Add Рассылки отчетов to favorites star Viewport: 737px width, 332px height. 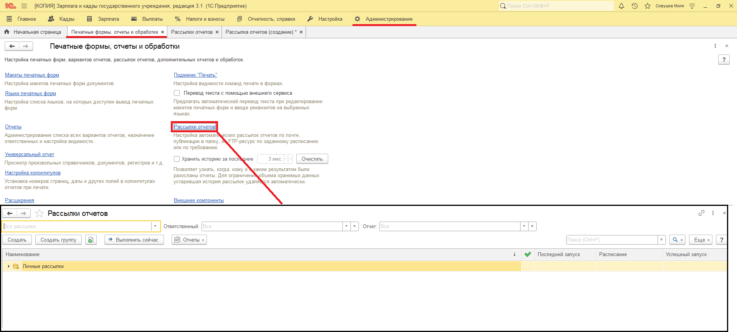point(39,214)
